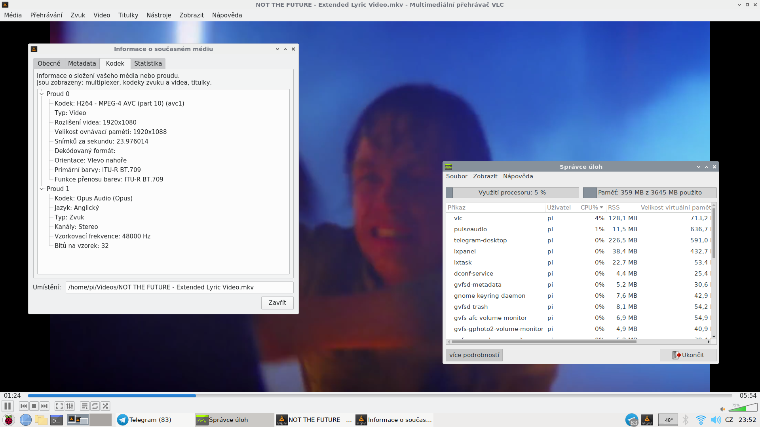This screenshot has height=427, width=760.
Task: Launch the web browser globe icon
Action: (25, 420)
